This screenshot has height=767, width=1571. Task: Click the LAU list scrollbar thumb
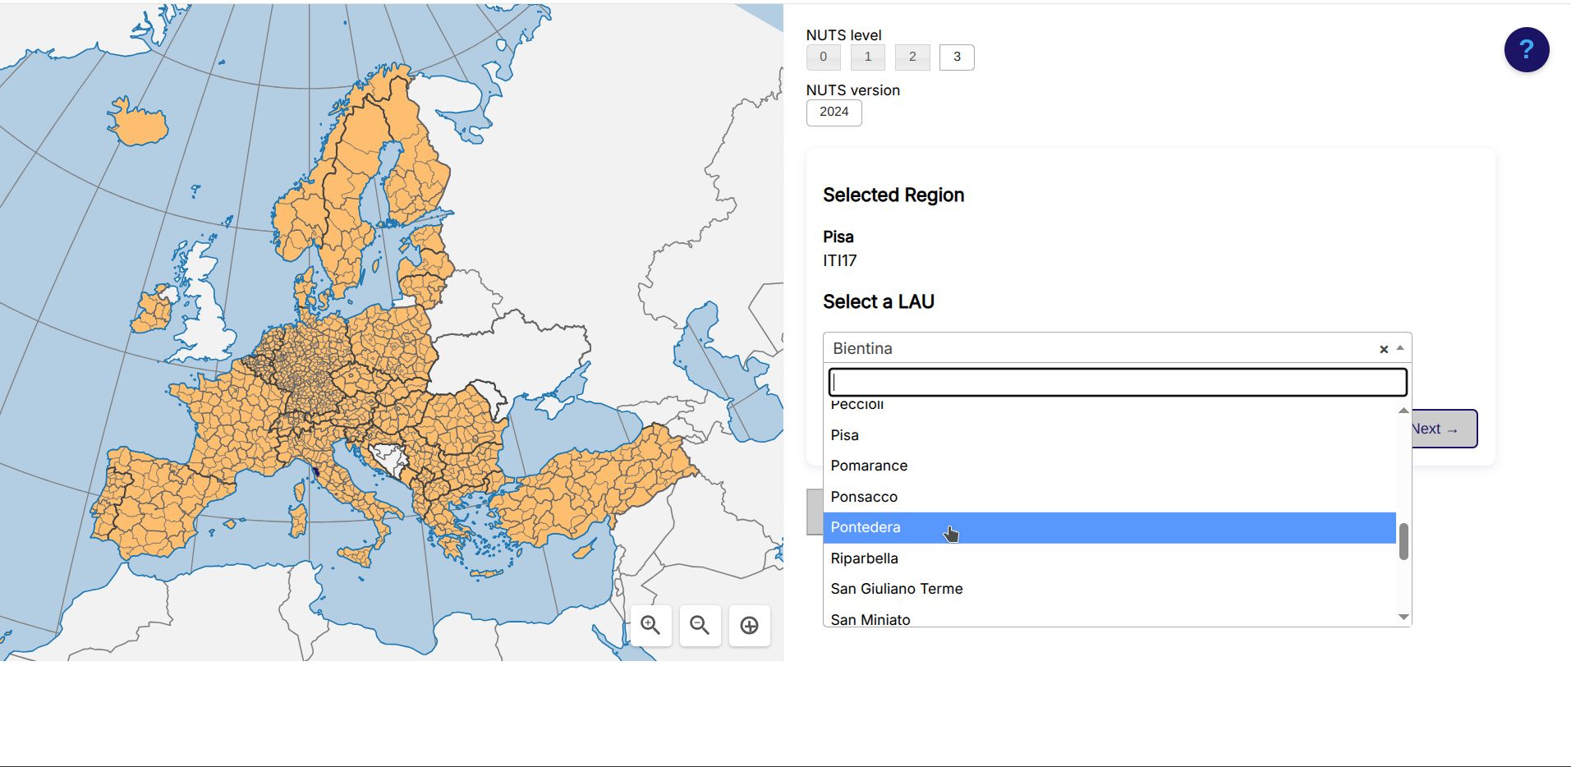(1403, 541)
